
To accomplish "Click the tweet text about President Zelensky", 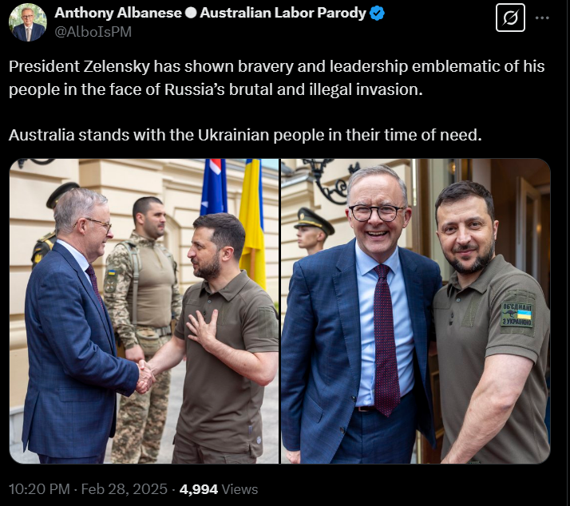I will coord(277,77).
